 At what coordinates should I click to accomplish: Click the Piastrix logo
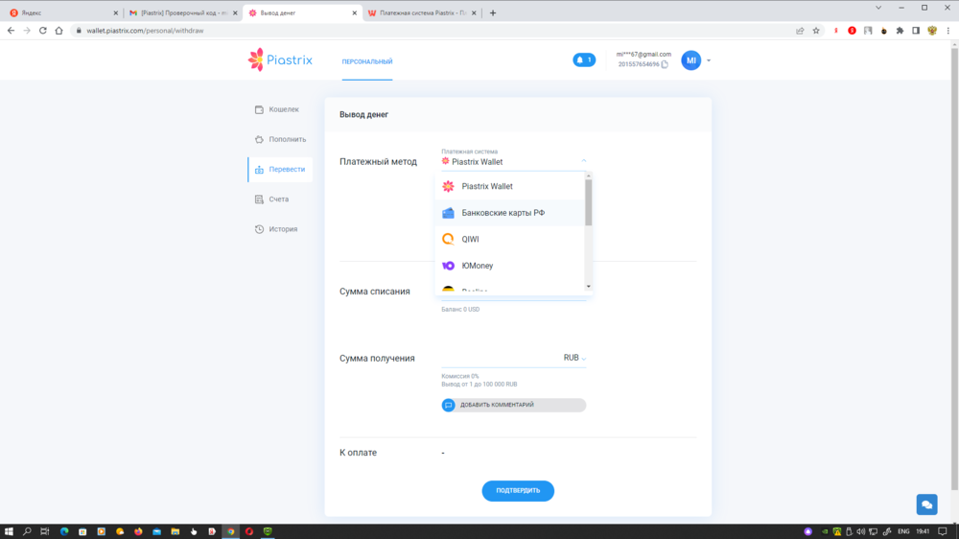pos(282,60)
